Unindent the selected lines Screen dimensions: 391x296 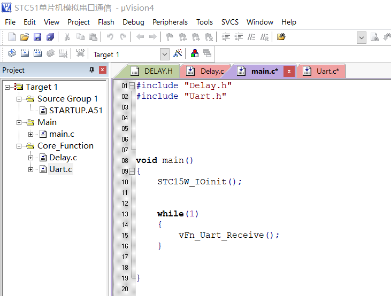pyautogui.click(x=239, y=37)
